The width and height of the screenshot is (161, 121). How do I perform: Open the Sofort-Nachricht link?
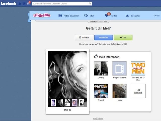(x=103, y=44)
